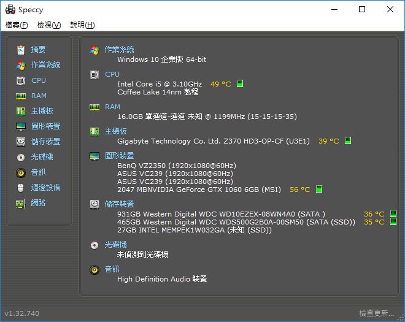
Task: Click the monitor icon beside 圖形裝置 heading in summary
Action: coord(94,156)
